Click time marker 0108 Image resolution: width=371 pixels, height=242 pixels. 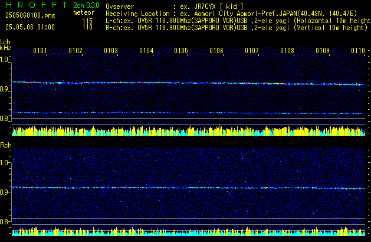[287, 51]
